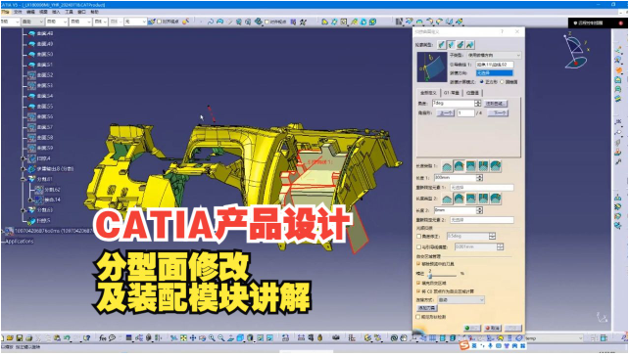Choose From Curve icon in 长度类型 1 row
Image resolution: width=630 pixels, height=356 pixels.
point(447,166)
